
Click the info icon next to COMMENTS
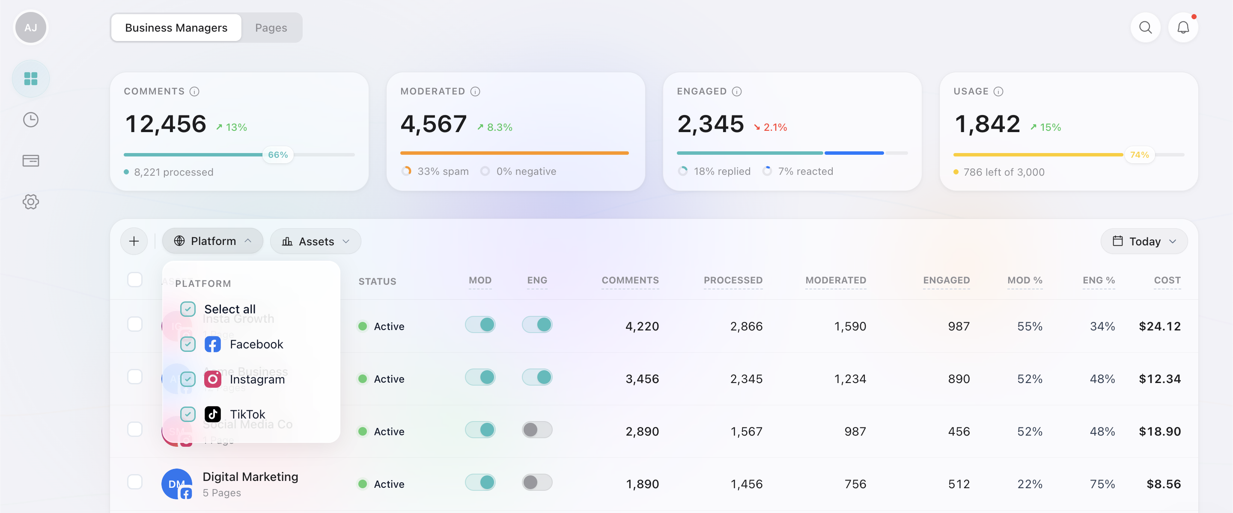click(x=194, y=91)
